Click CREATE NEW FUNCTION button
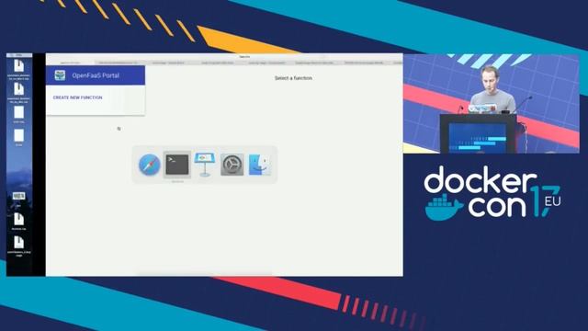Screen dimensions: 588x331 pos(77,97)
